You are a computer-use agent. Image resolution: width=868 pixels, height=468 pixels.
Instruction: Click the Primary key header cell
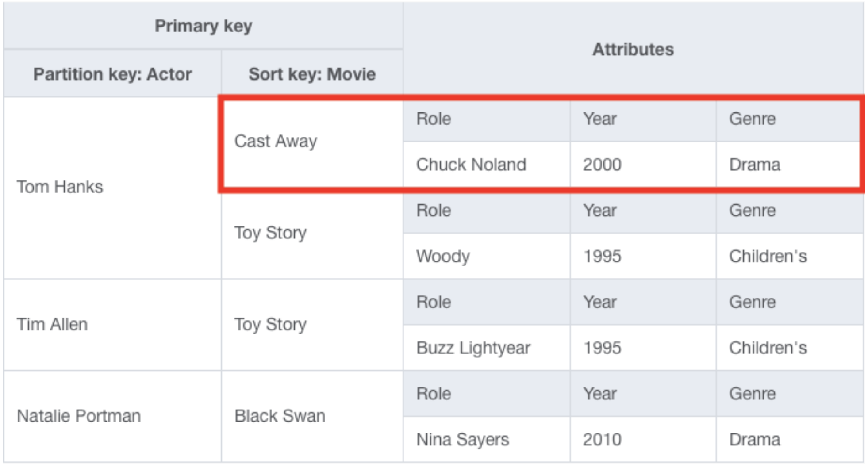(204, 26)
